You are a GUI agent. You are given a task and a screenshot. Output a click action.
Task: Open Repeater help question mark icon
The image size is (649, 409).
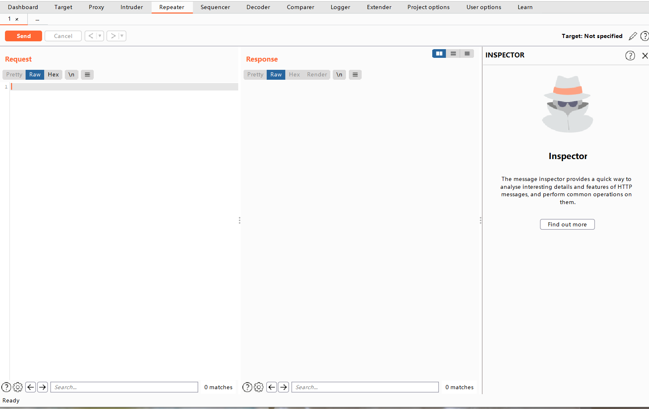click(x=644, y=36)
